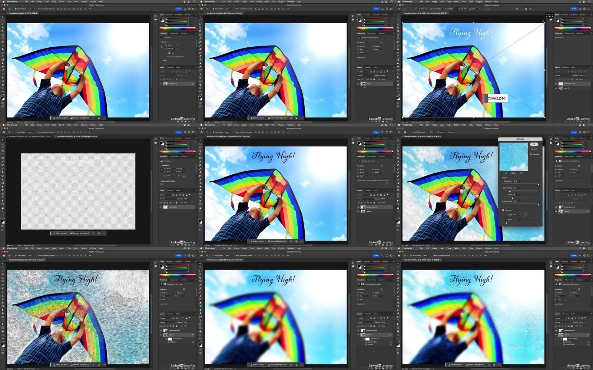Open the Paths tab in the Background-layer window
The height and width of the screenshot is (370, 593).
pos(178,67)
